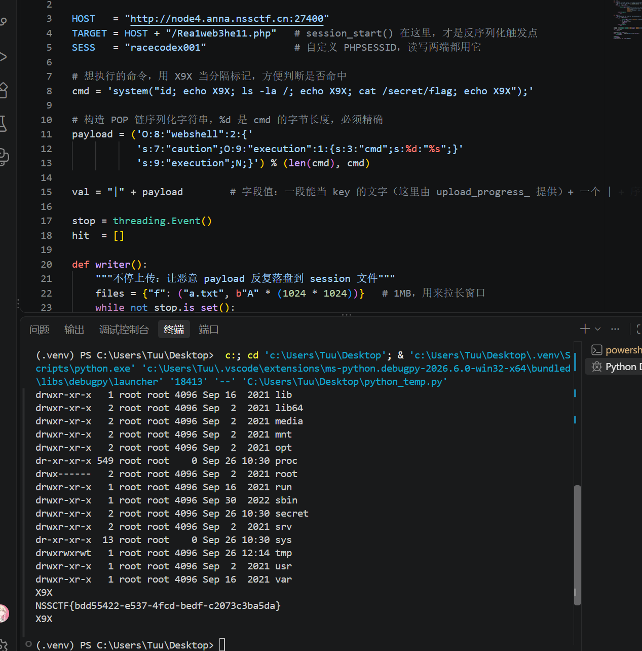642x651 pixels.
Task: Click the "/Rea1web3he11.php" string on line 4
Action: click(221, 33)
